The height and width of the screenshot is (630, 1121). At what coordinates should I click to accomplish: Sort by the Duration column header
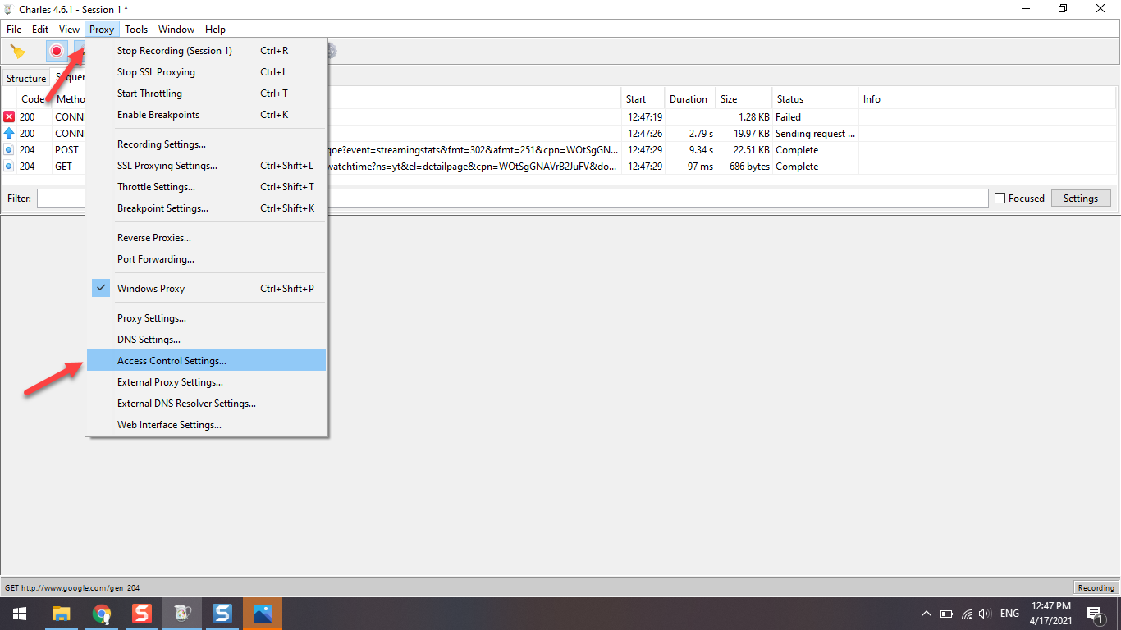689,99
